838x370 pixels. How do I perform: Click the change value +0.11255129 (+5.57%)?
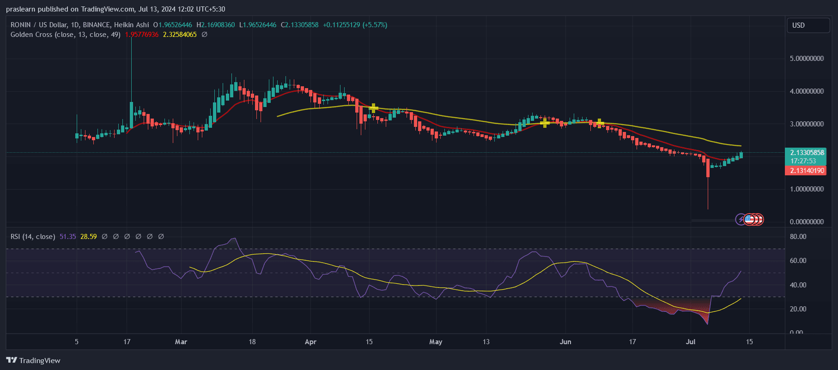tap(355, 25)
